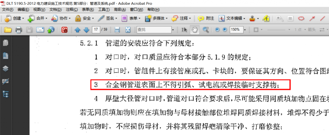Open the Model Tree panel icon
Image resolution: width=329 pixels, height=135 pixels.
[6, 94]
